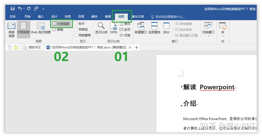This screenshot has height=137, width=262.
Task: Click 重设窗口位置 button
Action: 186,35
